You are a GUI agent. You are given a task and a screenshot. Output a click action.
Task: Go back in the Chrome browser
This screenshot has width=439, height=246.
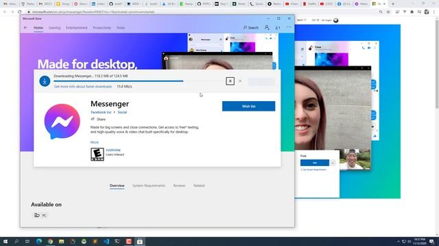click(5, 12)
